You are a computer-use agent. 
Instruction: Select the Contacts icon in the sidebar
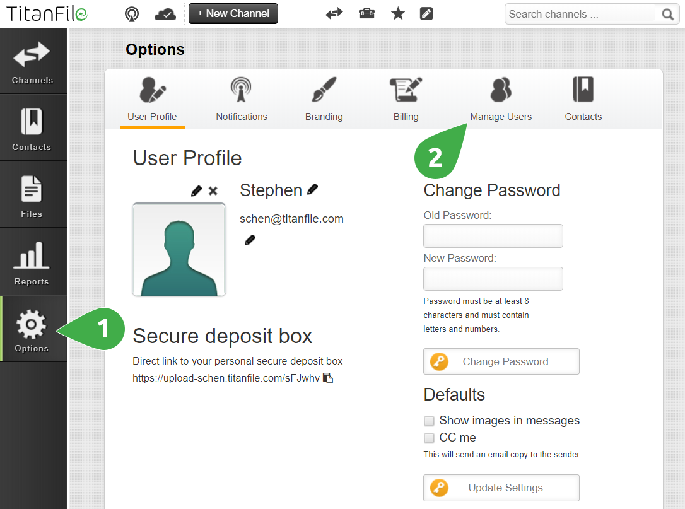33,127
